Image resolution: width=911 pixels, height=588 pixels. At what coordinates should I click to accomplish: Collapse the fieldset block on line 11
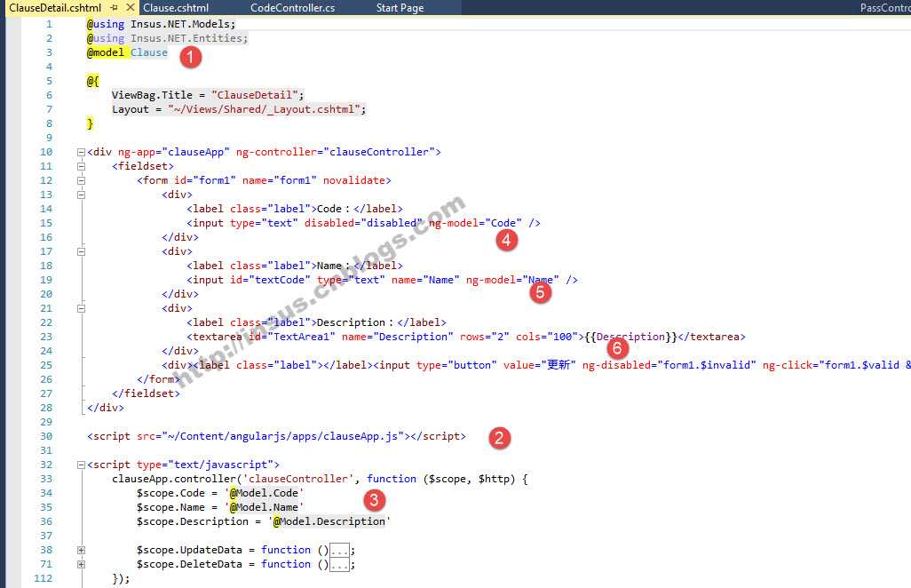tap(82, 166)
